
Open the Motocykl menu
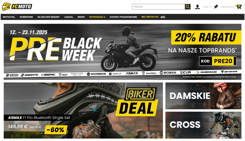coord(9,17)
